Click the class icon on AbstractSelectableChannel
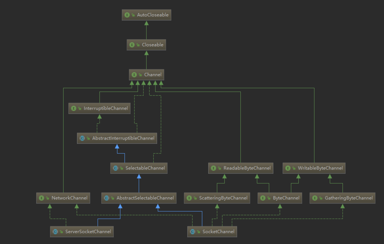 point(106,198)
